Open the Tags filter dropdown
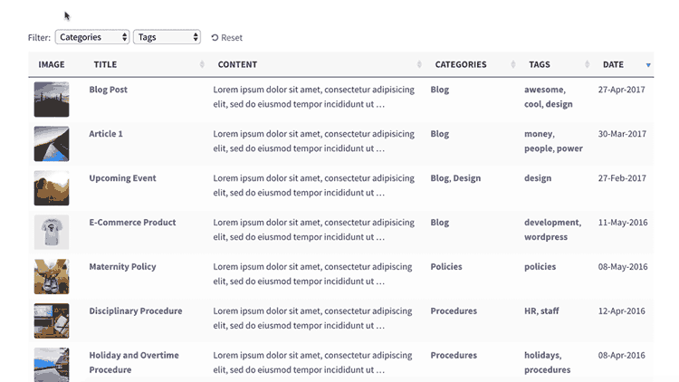Image resolution: width=679 pixels, height=382 pixels. point(167,37)
